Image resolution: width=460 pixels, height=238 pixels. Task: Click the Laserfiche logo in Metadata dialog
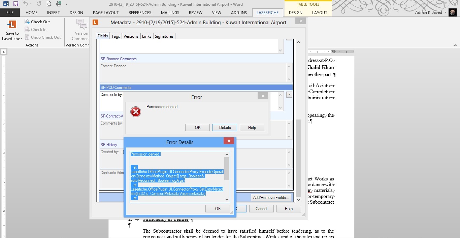(x=95, y=23)
